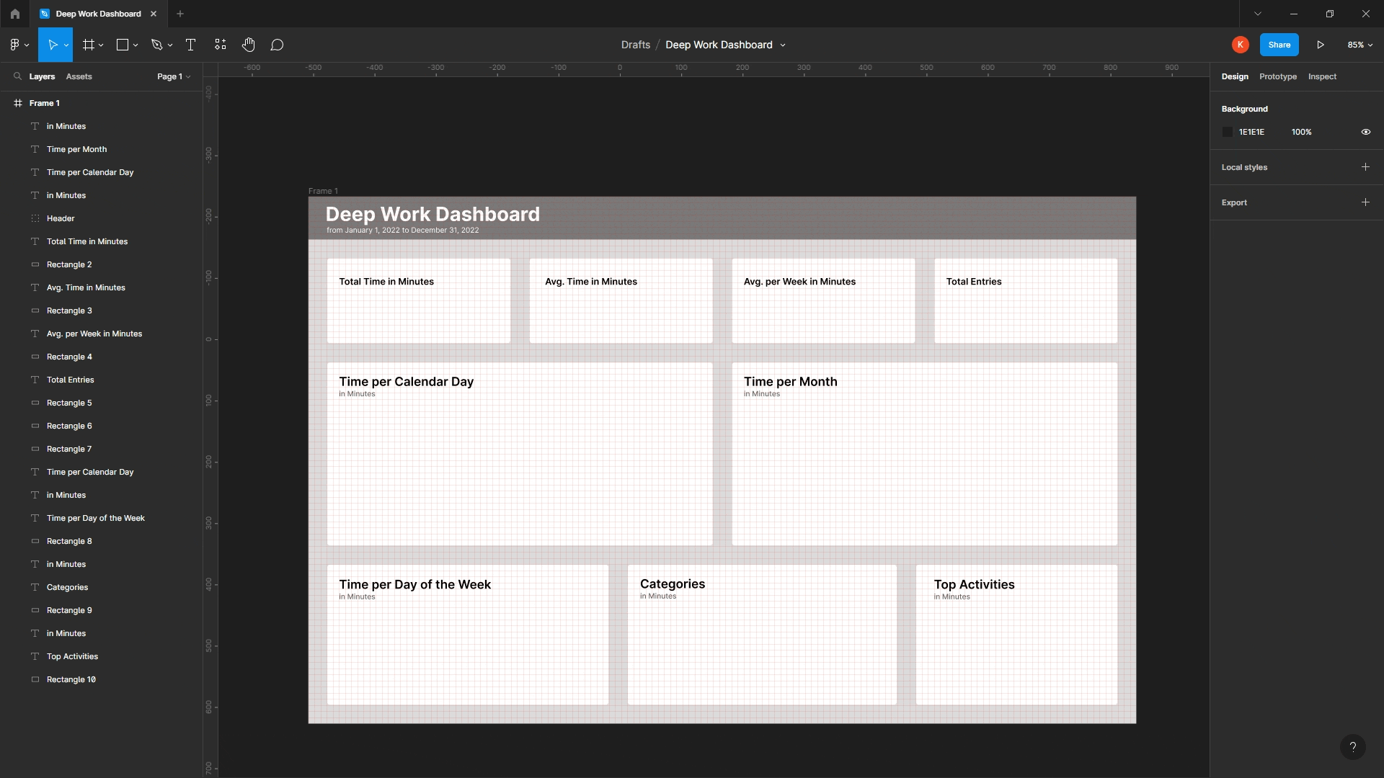Expand the Pen tools dropdown arrow
This screenshot has width=1384, height=778.
click(170, 45)
